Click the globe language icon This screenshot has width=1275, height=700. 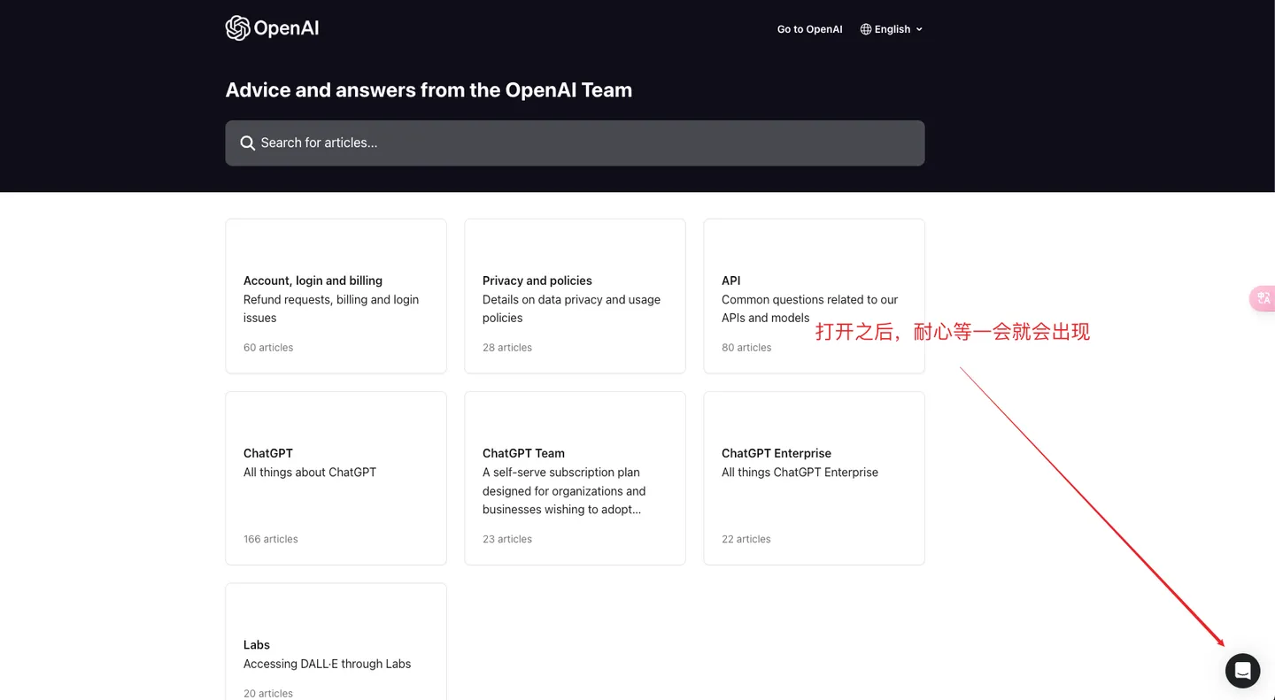pos(866,29)
